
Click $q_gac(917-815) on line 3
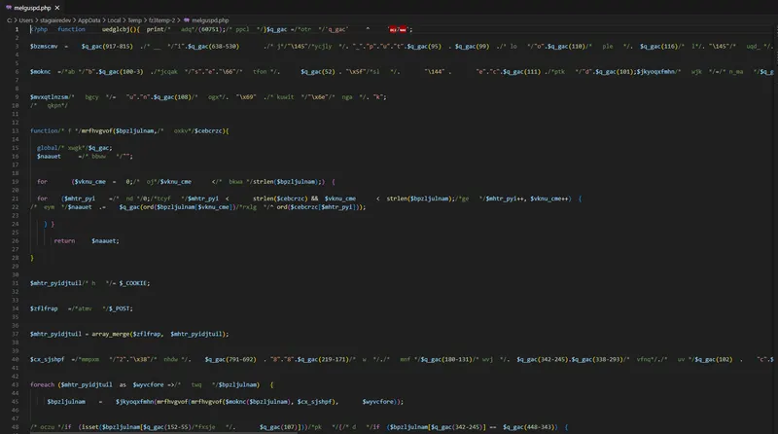click(x=107, y=46)
